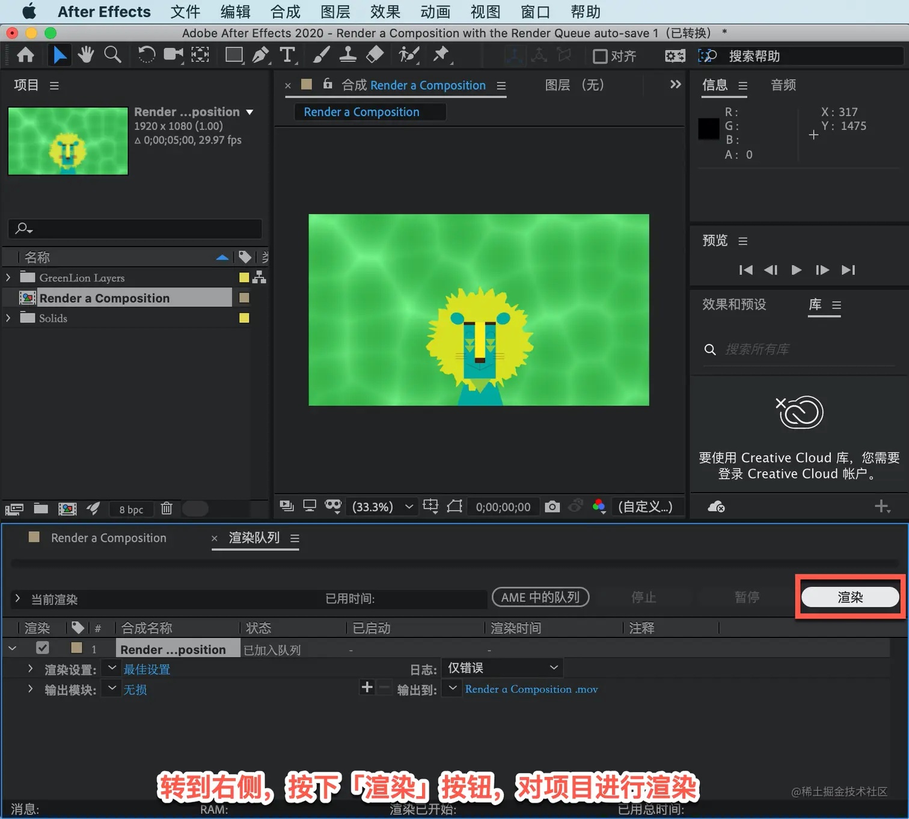The width and height of the screenshot is (909, 819).
Task: Open Show Channel color management icon
Action: (599, 506)
